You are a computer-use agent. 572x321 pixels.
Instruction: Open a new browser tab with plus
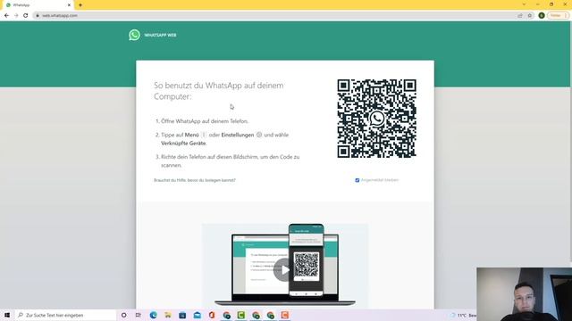pos(80,5)
